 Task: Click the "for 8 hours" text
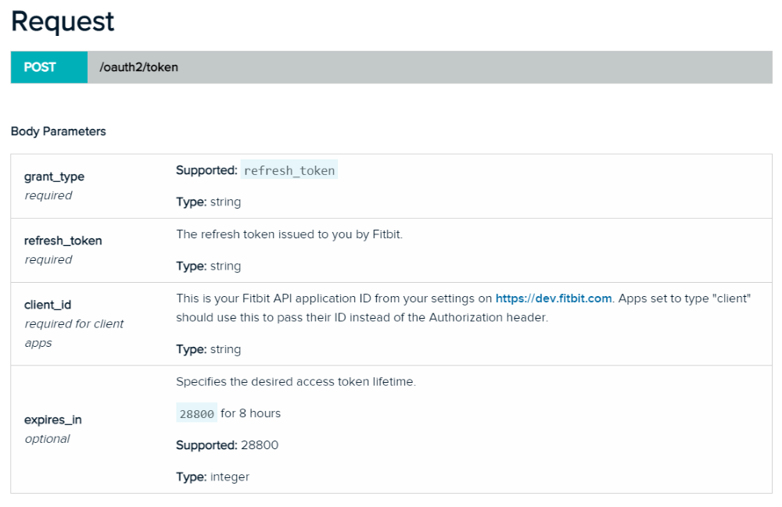coord(250,413)
